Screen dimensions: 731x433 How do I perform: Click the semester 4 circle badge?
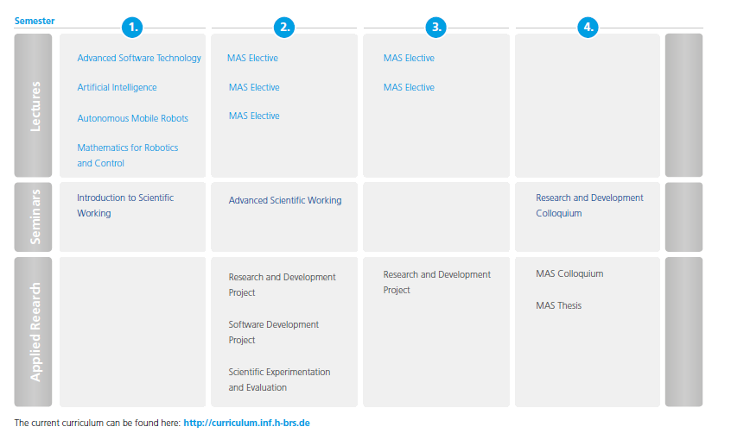pos(588,28)
